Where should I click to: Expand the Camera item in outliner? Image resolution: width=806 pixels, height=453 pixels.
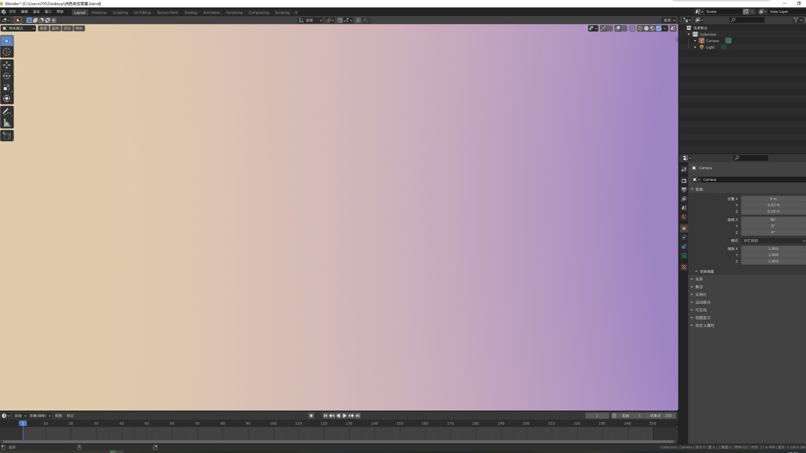tap(695, 41)
